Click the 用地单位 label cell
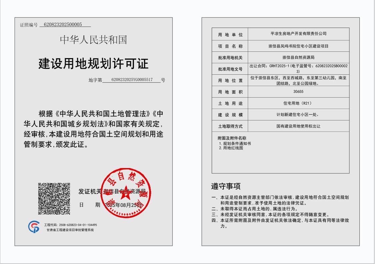 pos(230,35)
